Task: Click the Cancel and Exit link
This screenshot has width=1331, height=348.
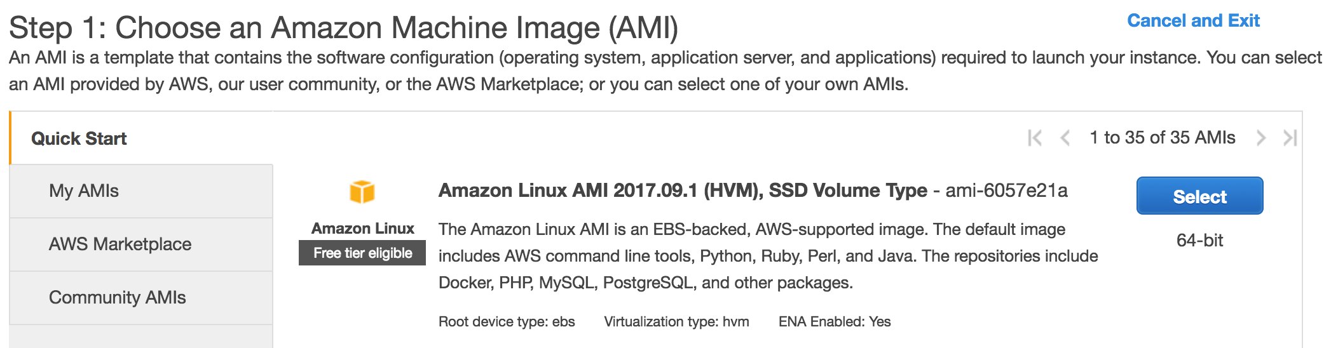Action: (x=1193, y=21)
